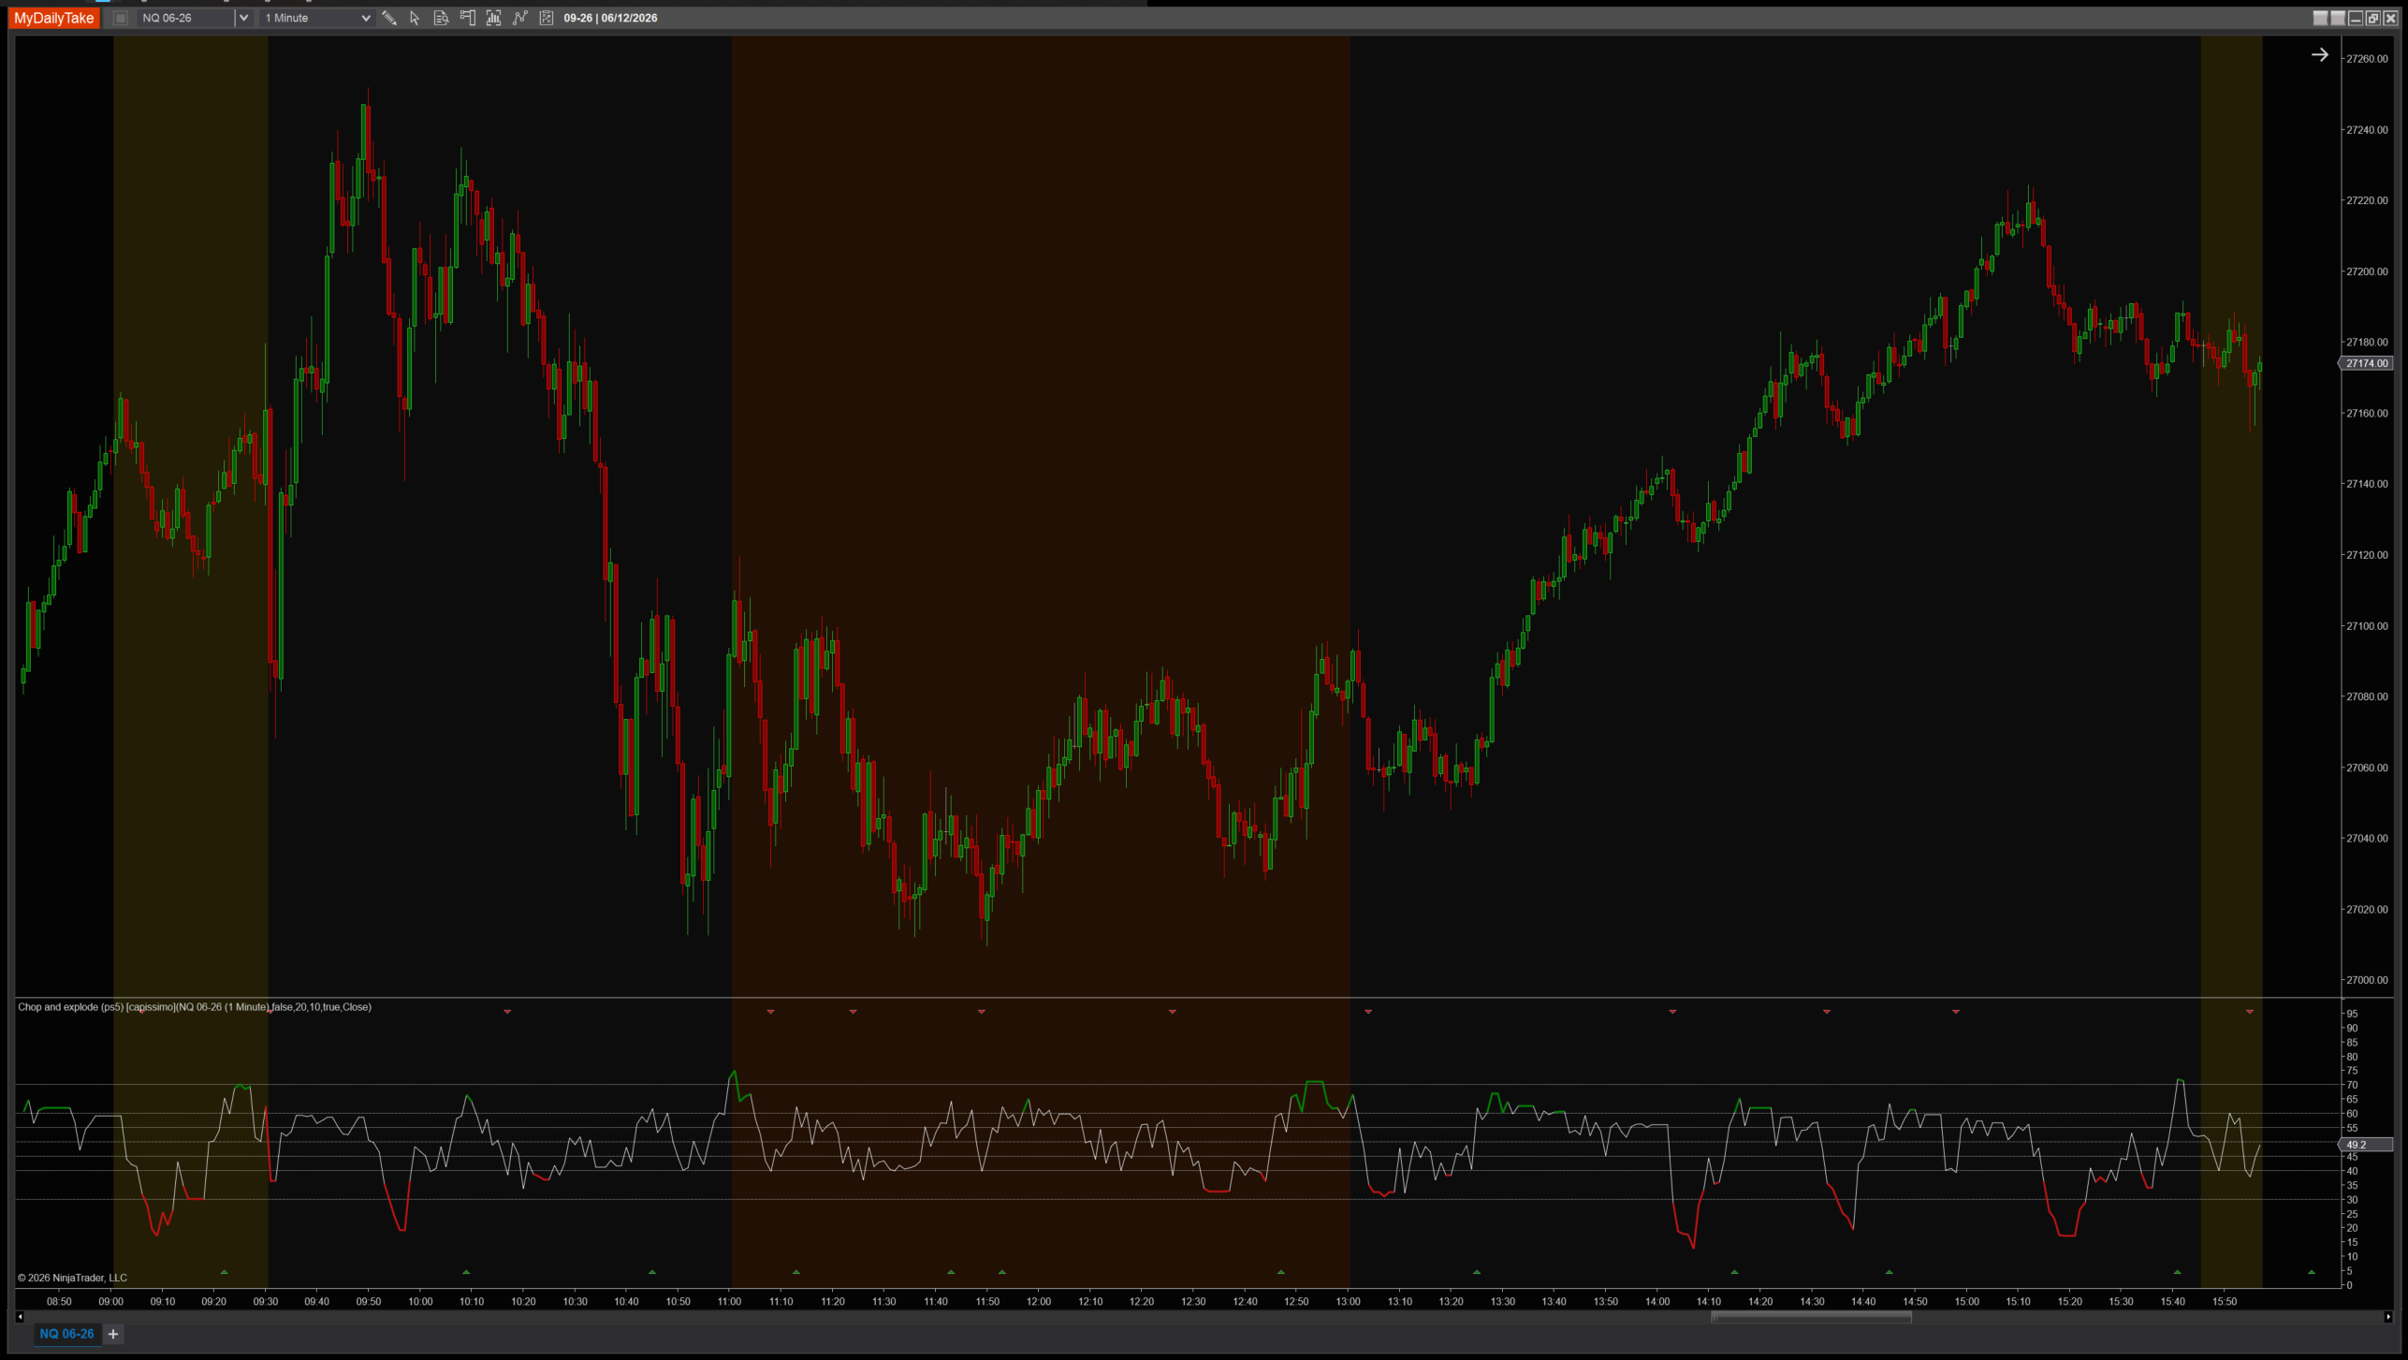Click the 27174.00 current price marker

pos(2367,363)
